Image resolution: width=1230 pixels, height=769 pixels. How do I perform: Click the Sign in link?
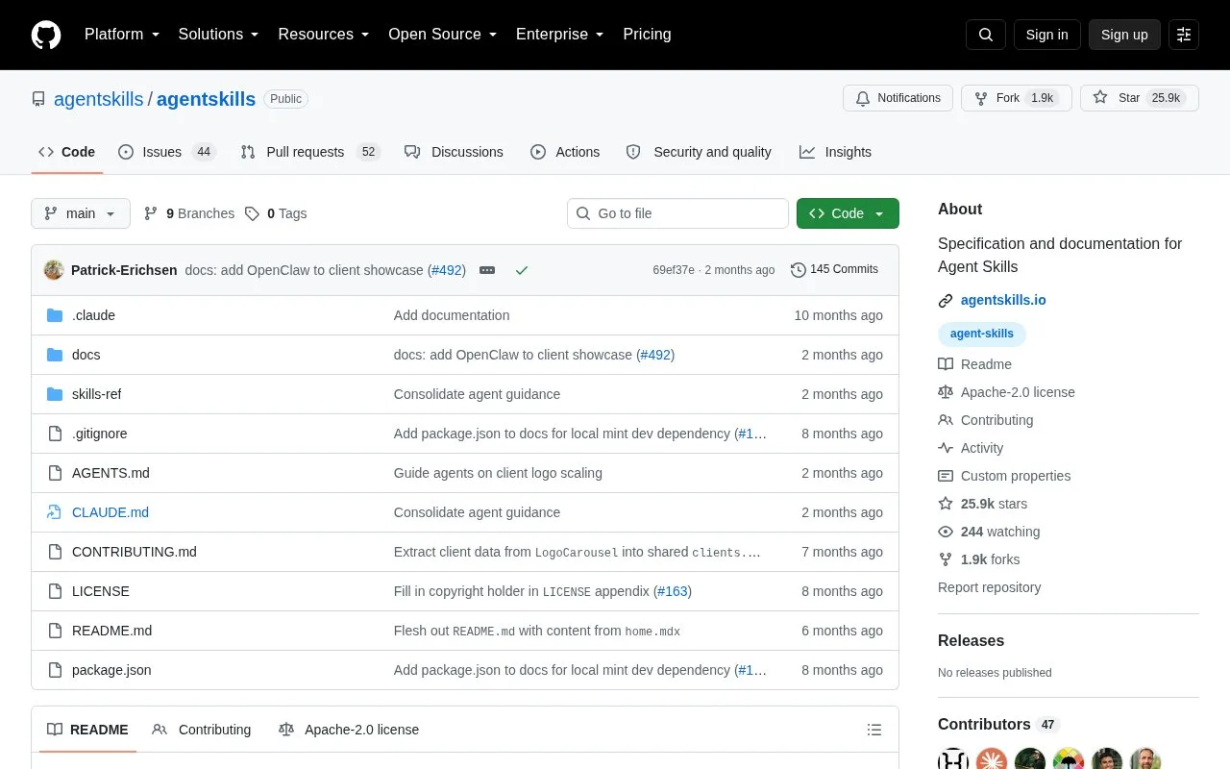tap(1046, 35)
